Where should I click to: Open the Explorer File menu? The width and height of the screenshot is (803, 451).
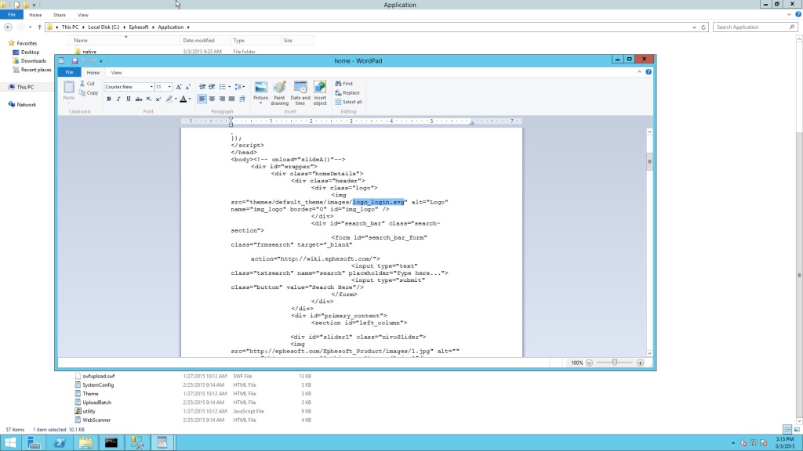pyautogui.click(x=12, y=15)
